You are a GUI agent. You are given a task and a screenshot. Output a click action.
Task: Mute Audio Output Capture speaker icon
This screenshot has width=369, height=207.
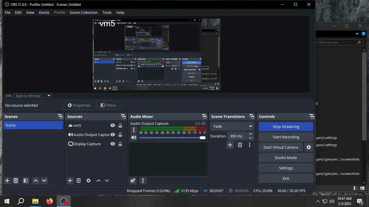pos(133,137)
